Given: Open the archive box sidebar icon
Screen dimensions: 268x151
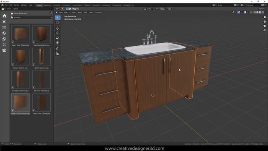Looking at the screenshot, I should pyautogui.click(x=5, y=27).
